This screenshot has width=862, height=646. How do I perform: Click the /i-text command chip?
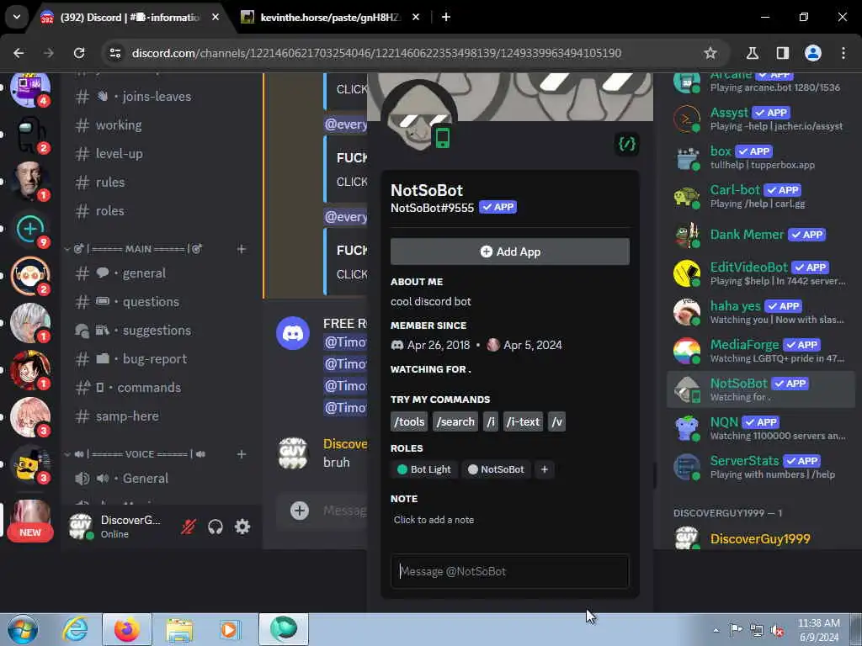(x=524, y=422)
